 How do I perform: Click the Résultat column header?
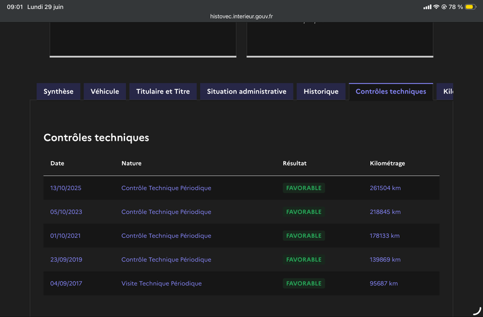[x=295, y=163]
